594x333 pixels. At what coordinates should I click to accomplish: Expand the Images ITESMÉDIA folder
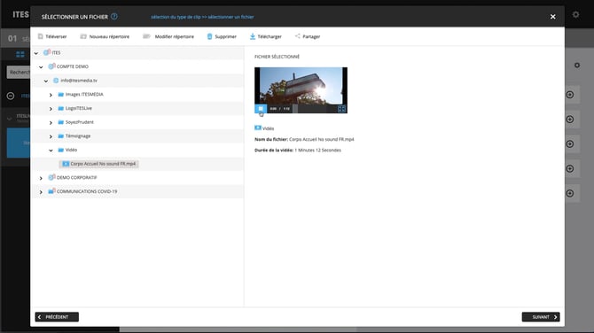(51, 95)
